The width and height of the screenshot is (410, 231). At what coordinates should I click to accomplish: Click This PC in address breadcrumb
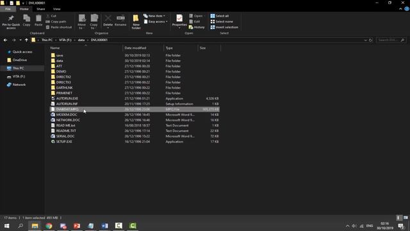pyautogui.click(x=47, y=40)
